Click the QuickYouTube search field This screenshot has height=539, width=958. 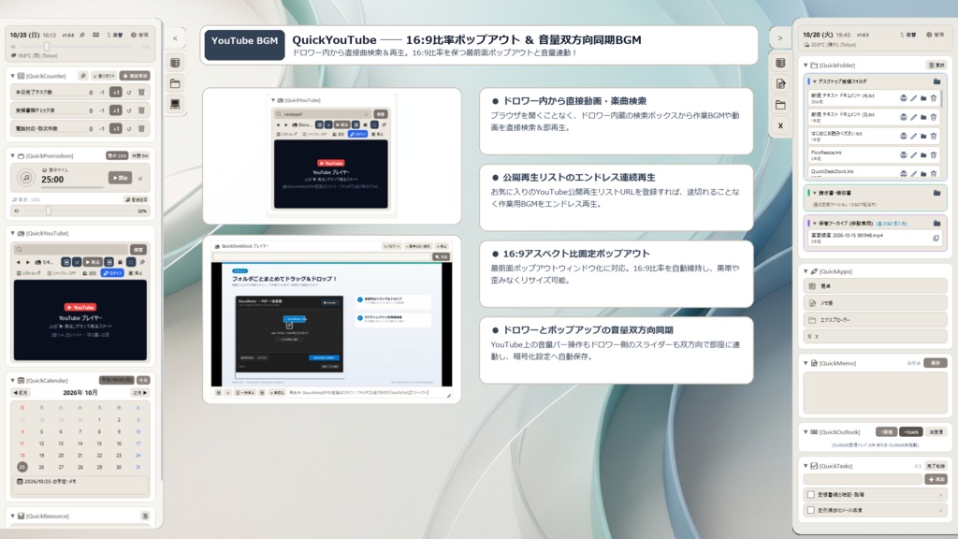(x=71, y=249)
